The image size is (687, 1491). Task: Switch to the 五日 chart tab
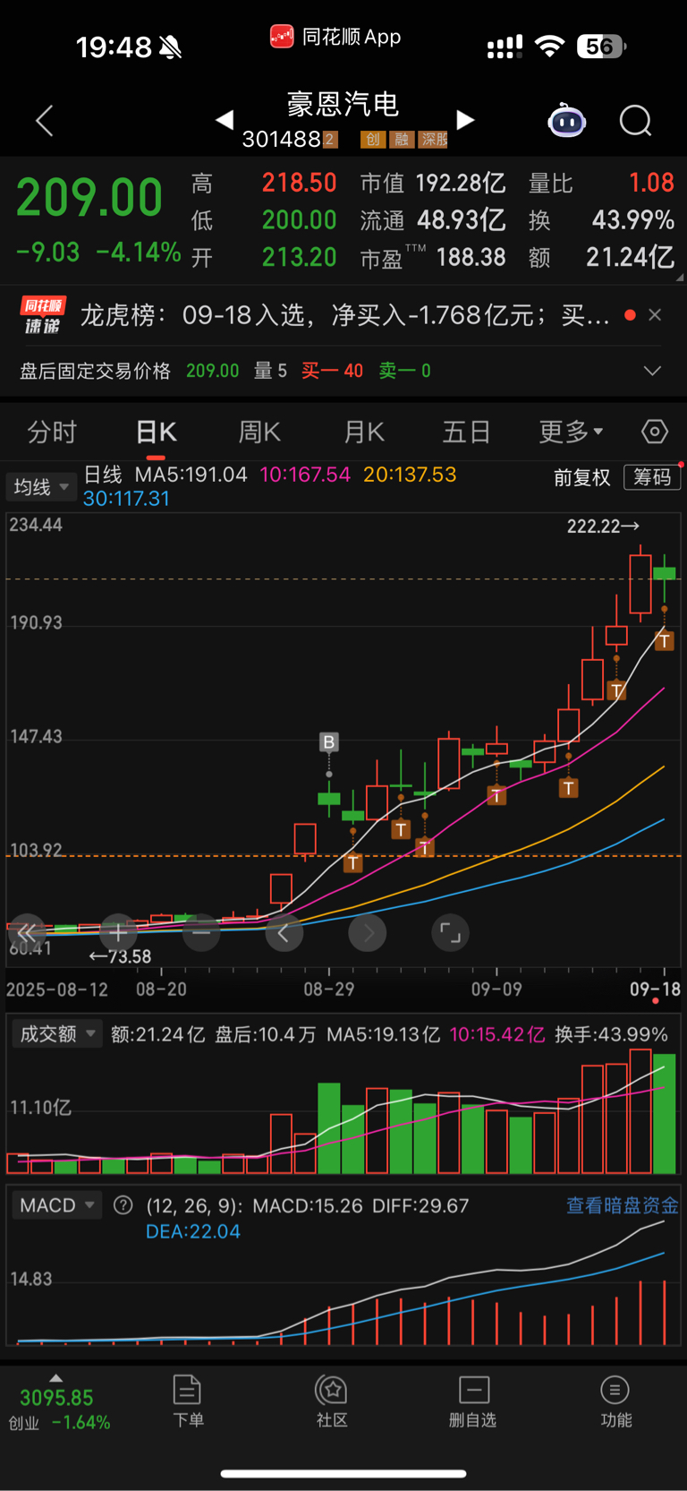click(467, 433)
